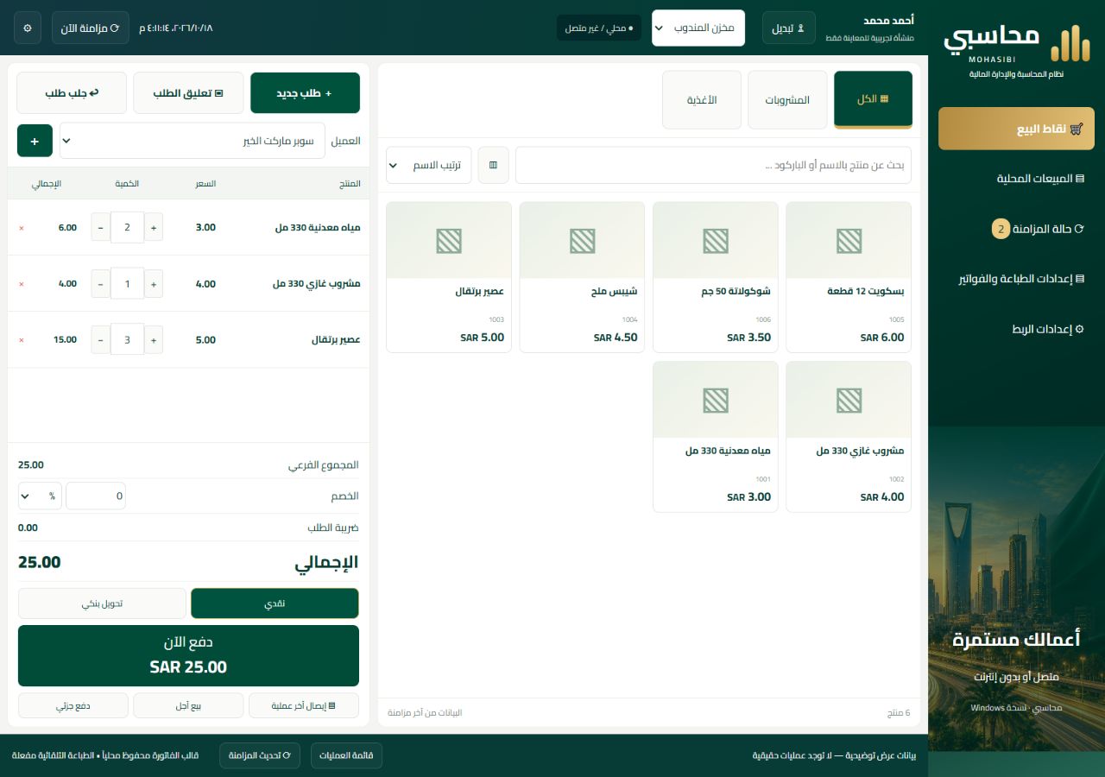Click the barcode scan icon button
This screenshot has height=777, width=1105.
pyautogui.click(x=493, y=165)
